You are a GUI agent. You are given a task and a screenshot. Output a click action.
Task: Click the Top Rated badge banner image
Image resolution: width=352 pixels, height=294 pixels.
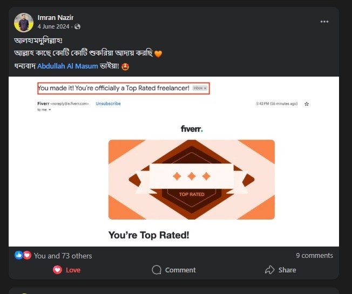click(191, 180)
